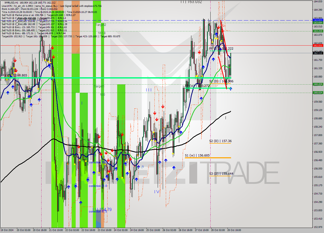Click the 'S1 (D) | 160.506' pivot label
Image resolution: width=324 pixels, height=233 pixels.
pyautogui.click(x=221, y=81)
